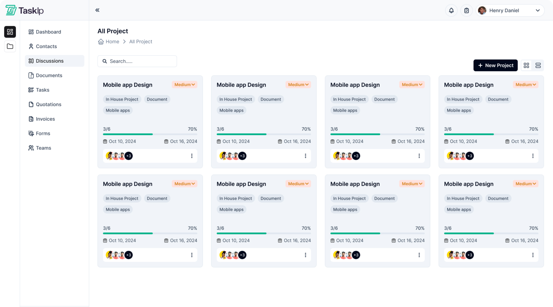
Task: Go to the Tasks section
Action: [x=42, y=90]
